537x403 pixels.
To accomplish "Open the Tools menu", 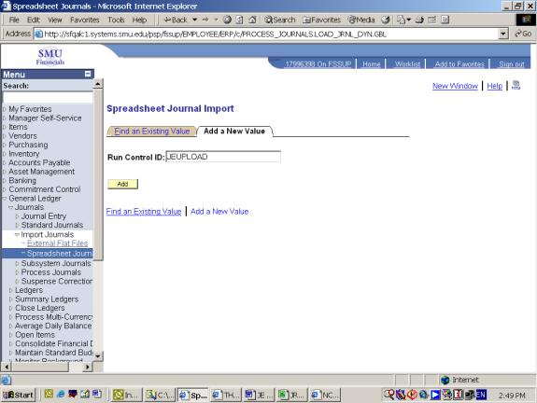I will click(x=116, y=20).
